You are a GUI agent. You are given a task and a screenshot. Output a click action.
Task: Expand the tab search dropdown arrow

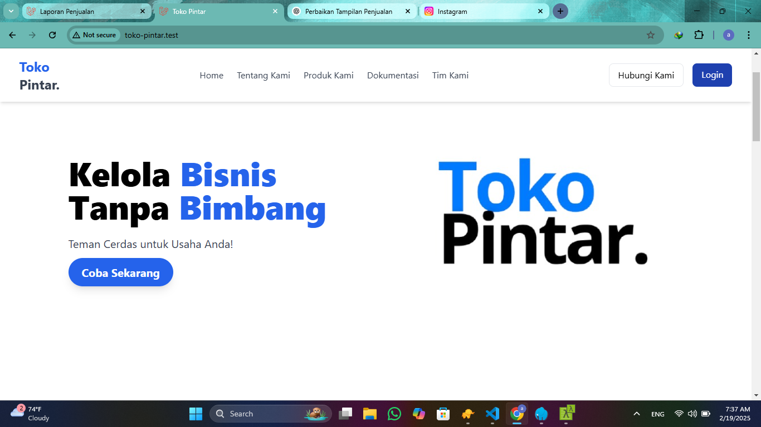pyautogui.click(x=11, y=11)
